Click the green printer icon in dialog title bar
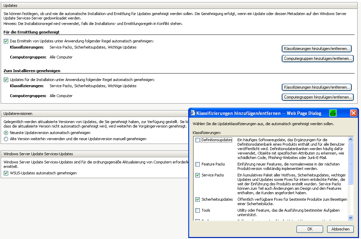361x239 pixels. 333,113
